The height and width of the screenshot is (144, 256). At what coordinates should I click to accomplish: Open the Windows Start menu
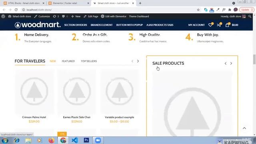click(5, 140)
